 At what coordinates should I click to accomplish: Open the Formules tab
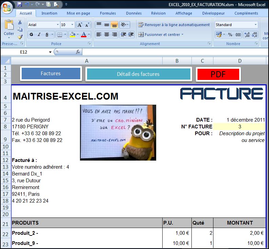tap(108, 13)
